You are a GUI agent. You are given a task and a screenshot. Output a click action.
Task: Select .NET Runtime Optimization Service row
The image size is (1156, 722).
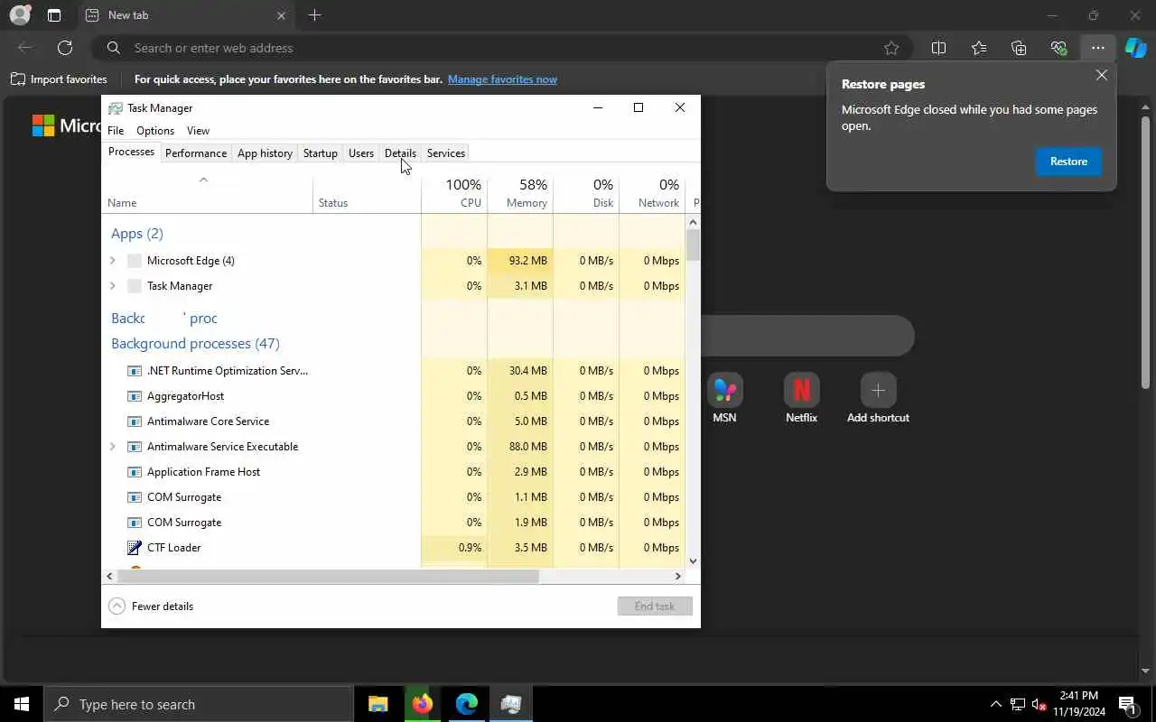393,371
